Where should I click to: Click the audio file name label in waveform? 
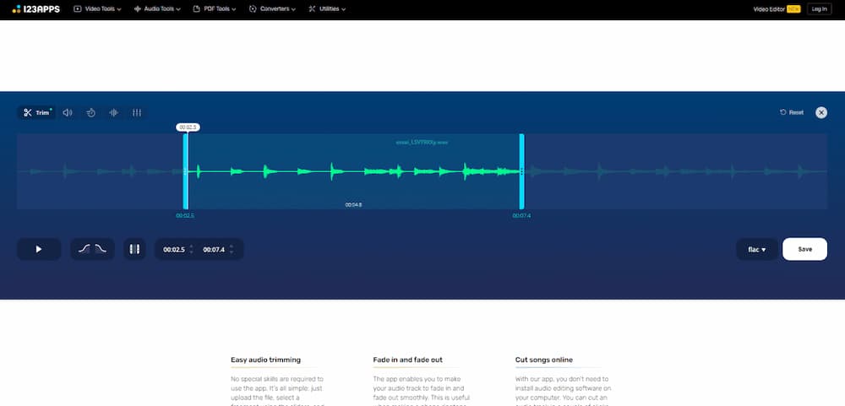[422, 143]
